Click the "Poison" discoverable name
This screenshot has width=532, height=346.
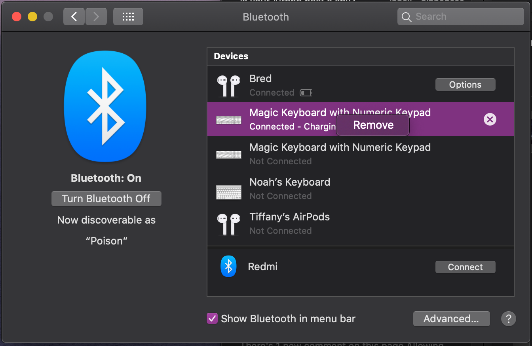pyautogui.click(x=106, y=241)
